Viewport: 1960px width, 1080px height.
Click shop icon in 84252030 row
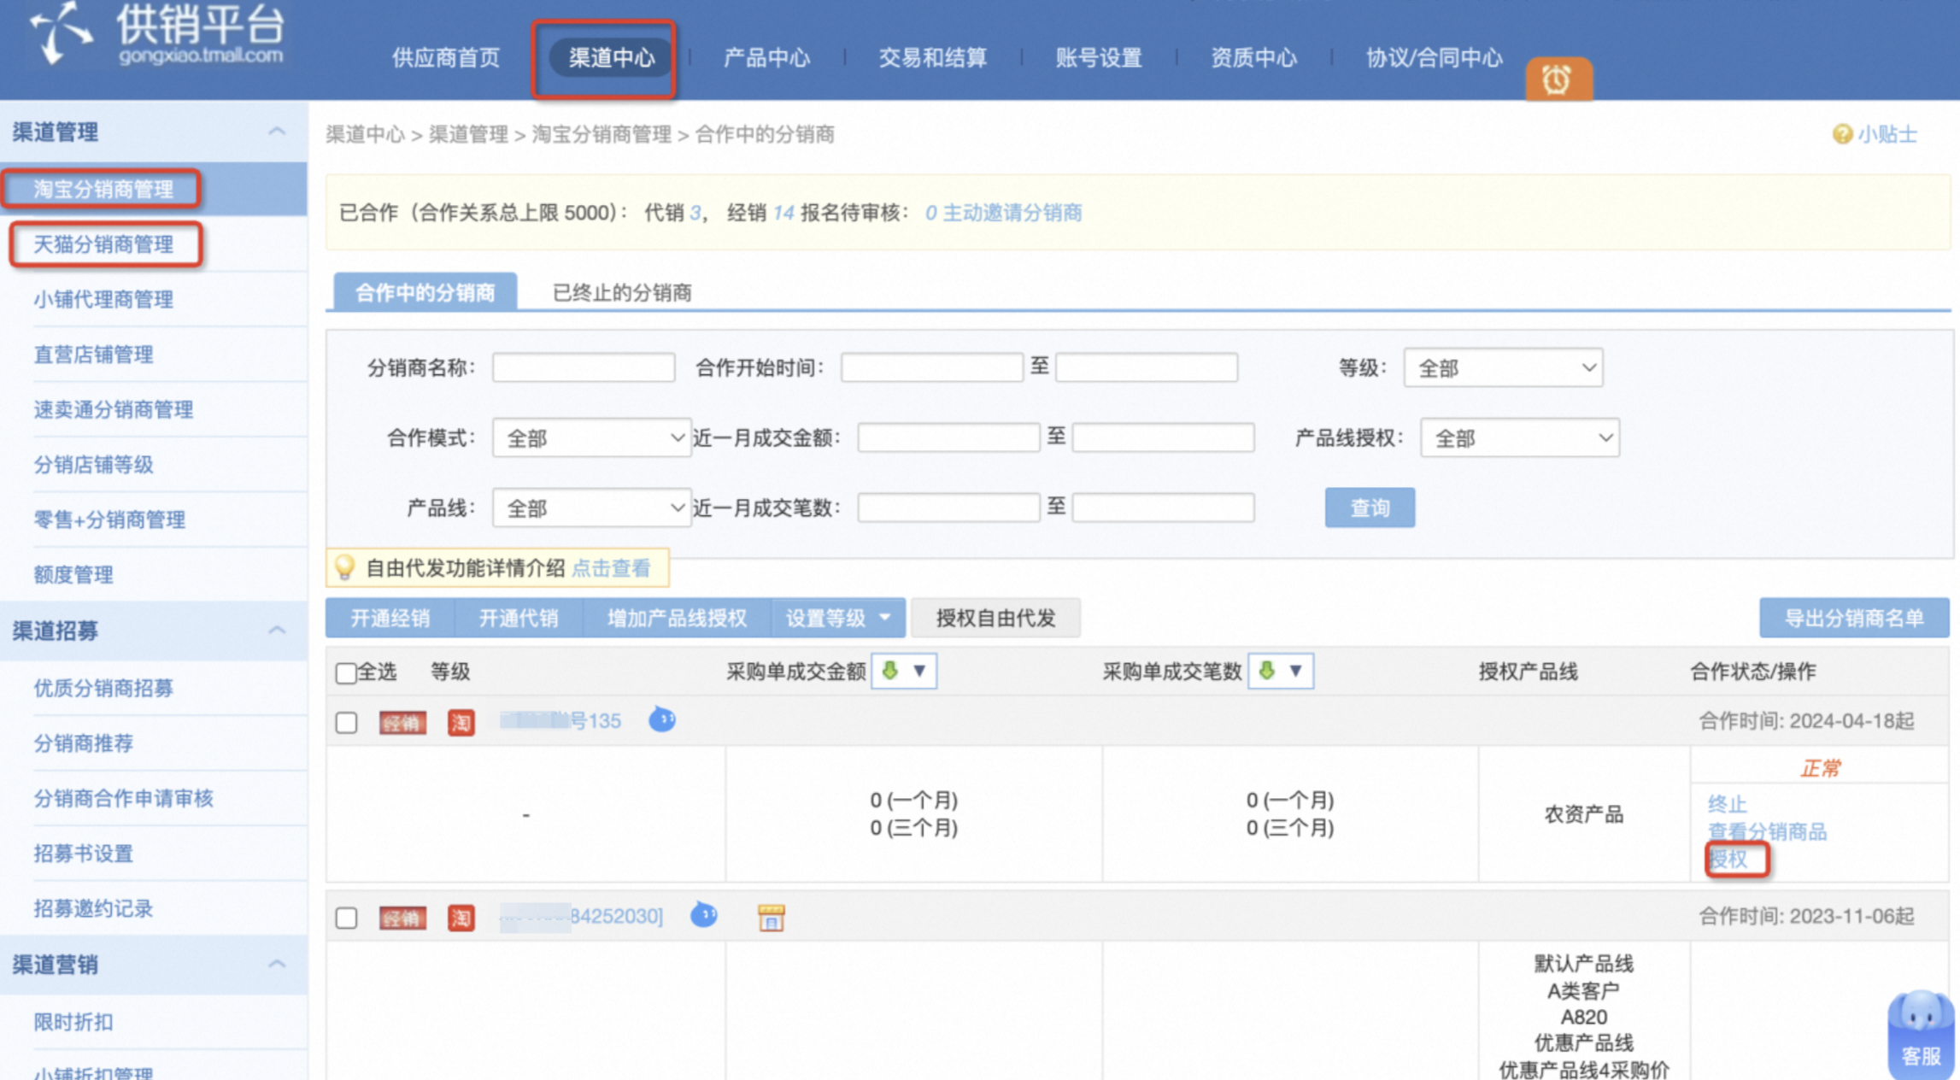pyautogui.click(x=771, y=917)
